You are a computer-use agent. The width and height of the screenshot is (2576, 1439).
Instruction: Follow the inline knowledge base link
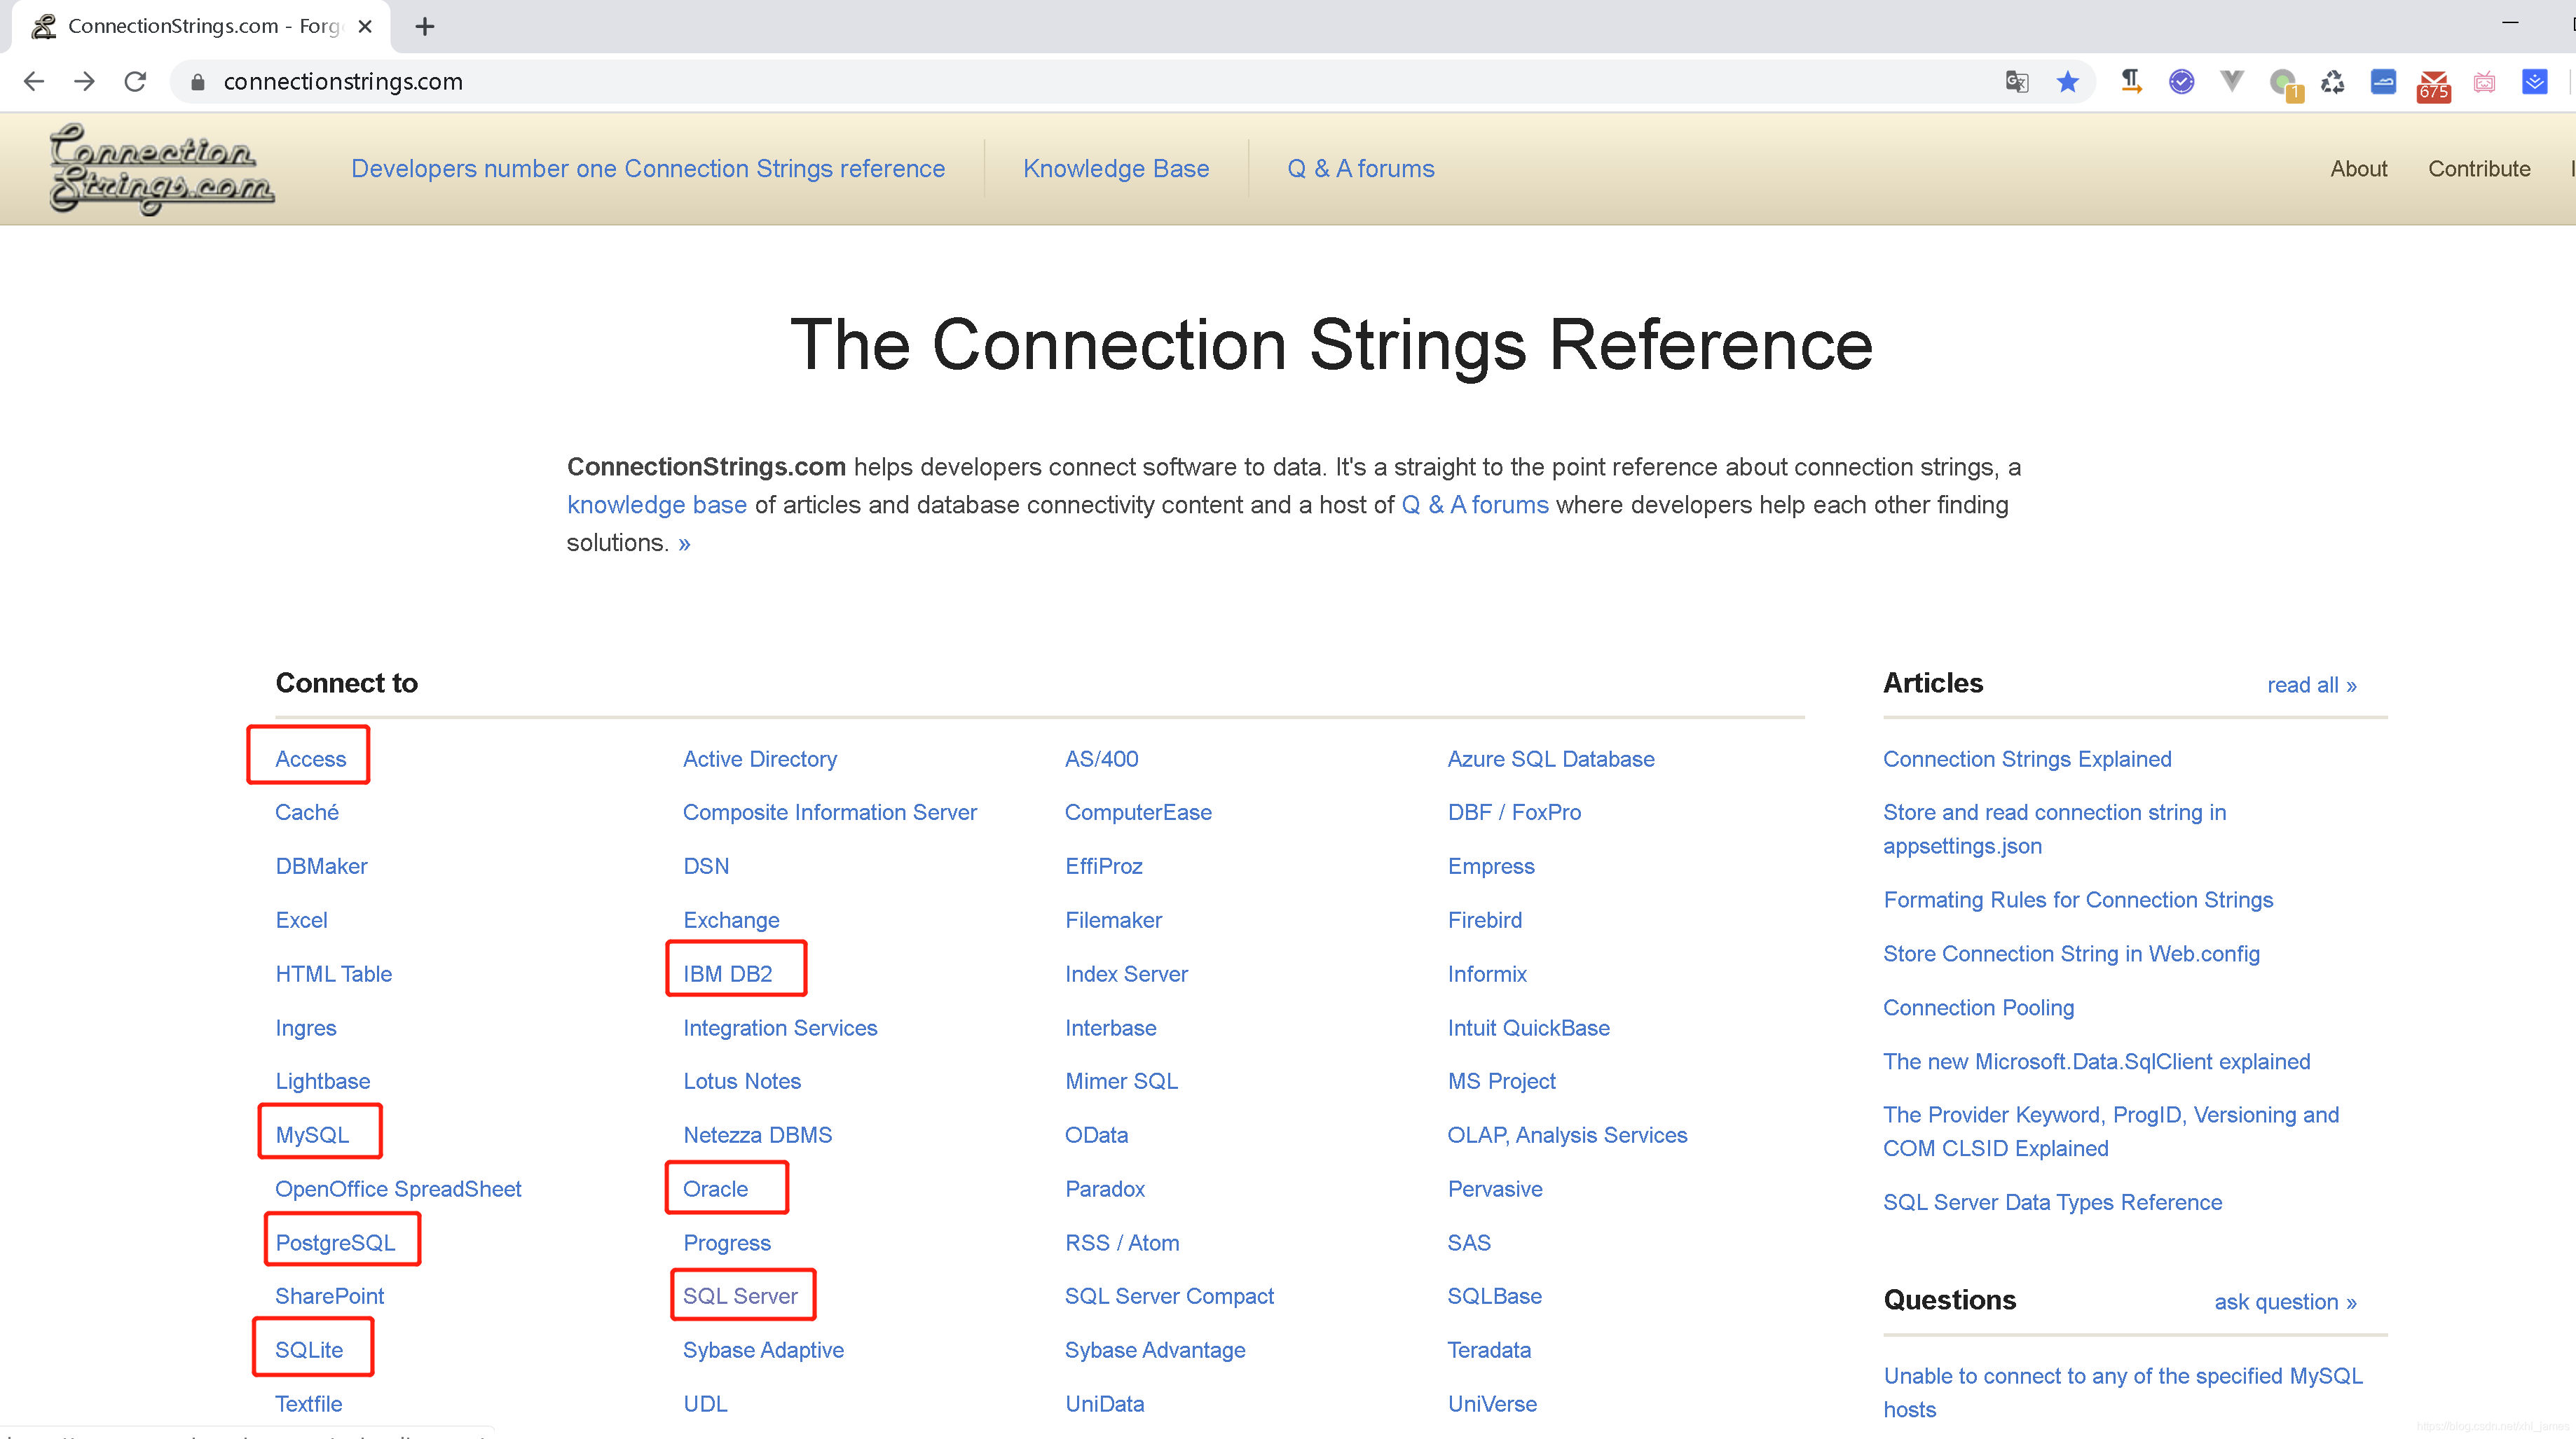point(657,505)
